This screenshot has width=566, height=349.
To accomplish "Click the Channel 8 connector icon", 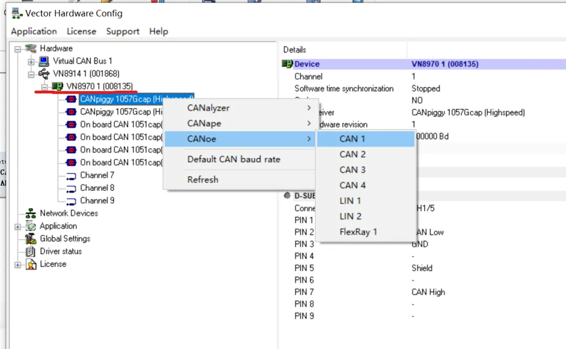I will tap(71, 189).
